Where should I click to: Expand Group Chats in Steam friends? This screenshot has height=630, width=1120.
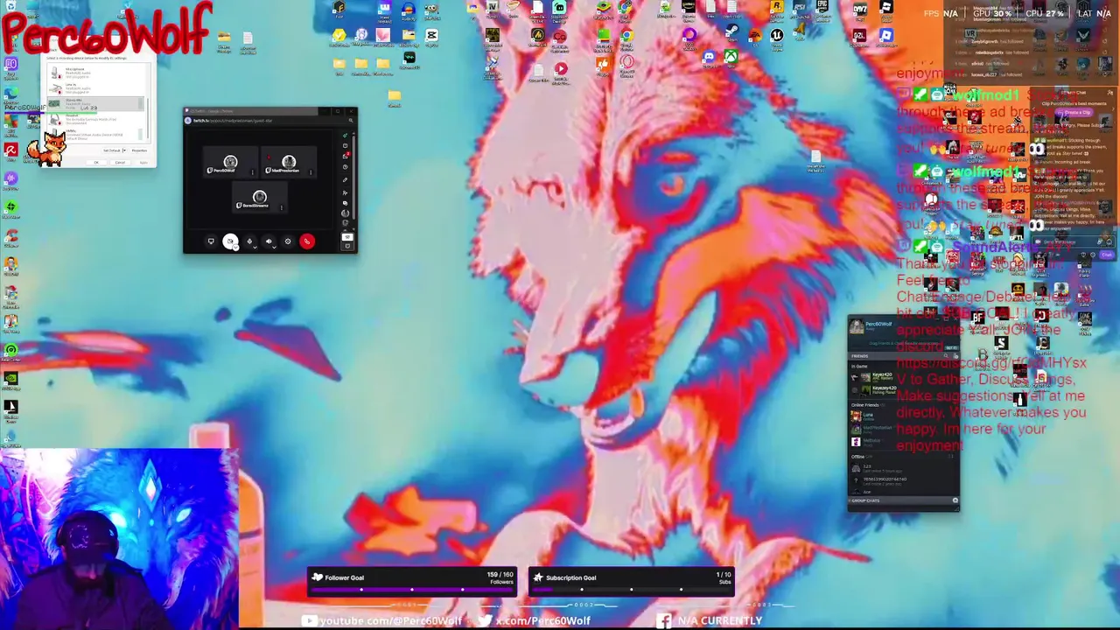pos(865,500)
